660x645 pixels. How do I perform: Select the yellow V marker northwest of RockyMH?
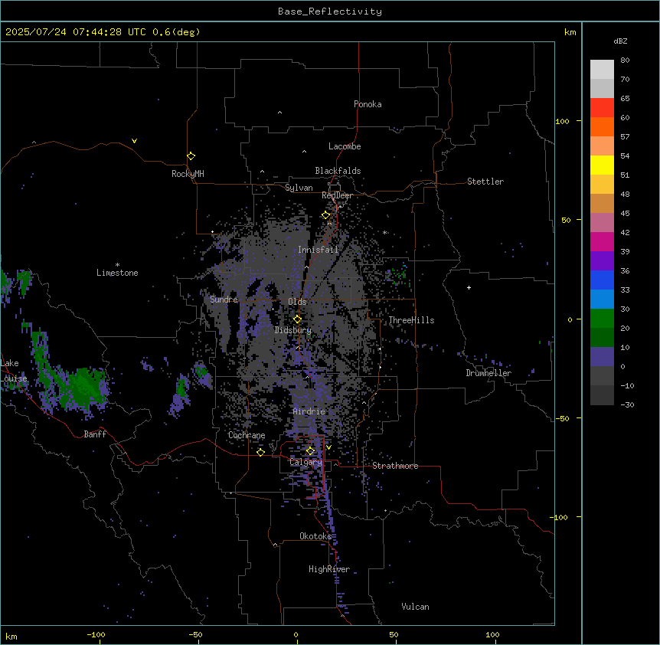pyautogui.click(x=134, y=141)
